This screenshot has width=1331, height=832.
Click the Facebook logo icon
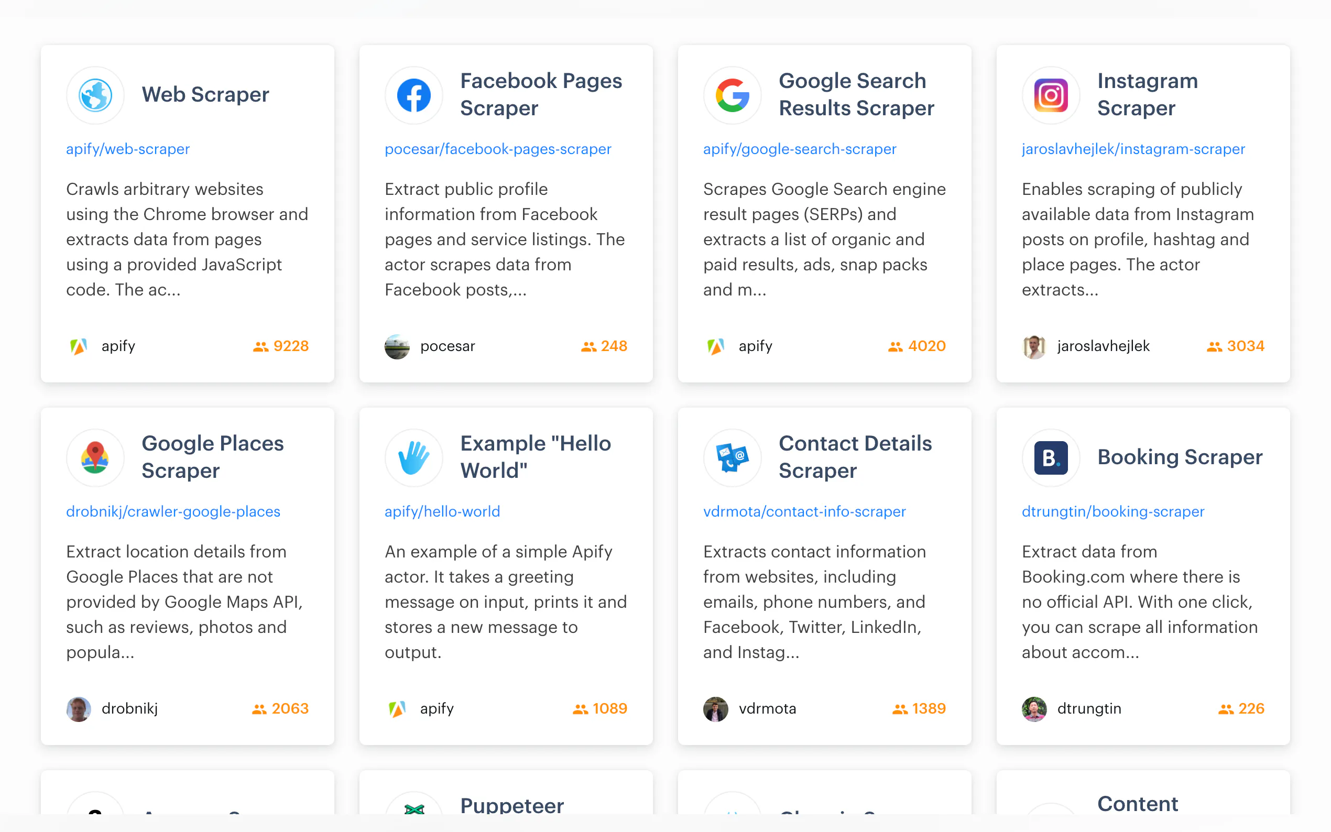[x=414, y=95]
